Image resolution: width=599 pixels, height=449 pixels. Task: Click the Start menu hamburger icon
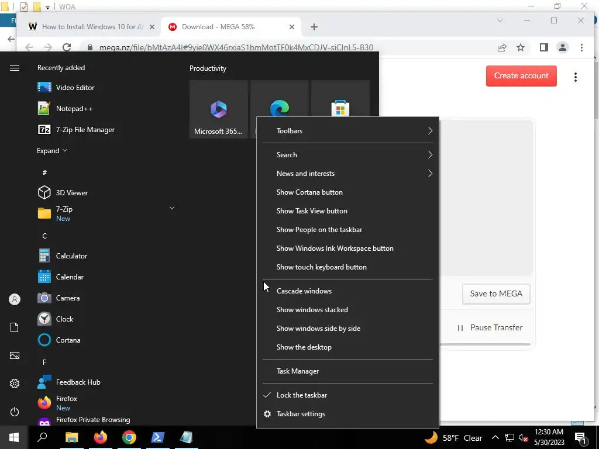coord(15,68)
